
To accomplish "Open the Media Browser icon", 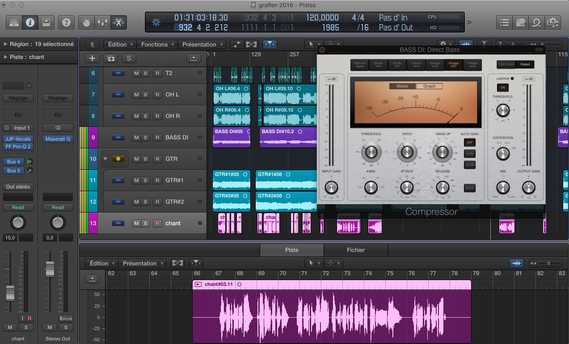I will [553, 22].
